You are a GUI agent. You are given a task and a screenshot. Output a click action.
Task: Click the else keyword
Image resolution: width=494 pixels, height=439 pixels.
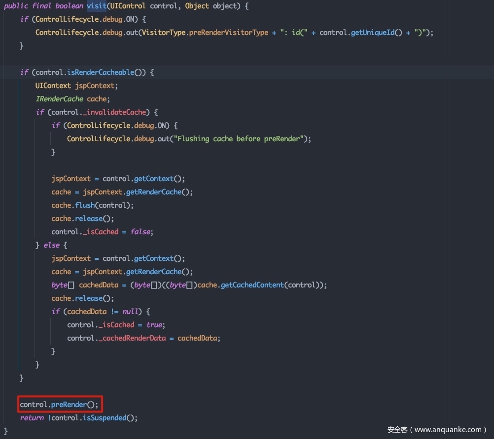tap(51, 245)
